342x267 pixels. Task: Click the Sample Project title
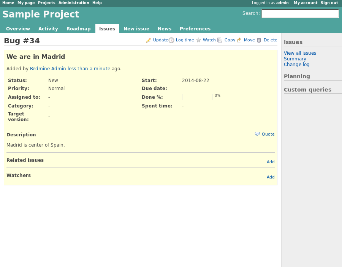coord(41,14)
